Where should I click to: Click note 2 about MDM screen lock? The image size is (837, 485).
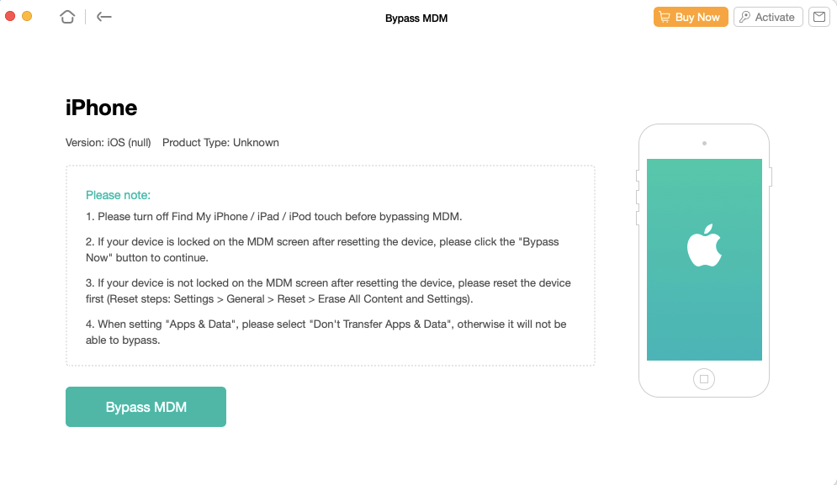(x=322, y=250)
